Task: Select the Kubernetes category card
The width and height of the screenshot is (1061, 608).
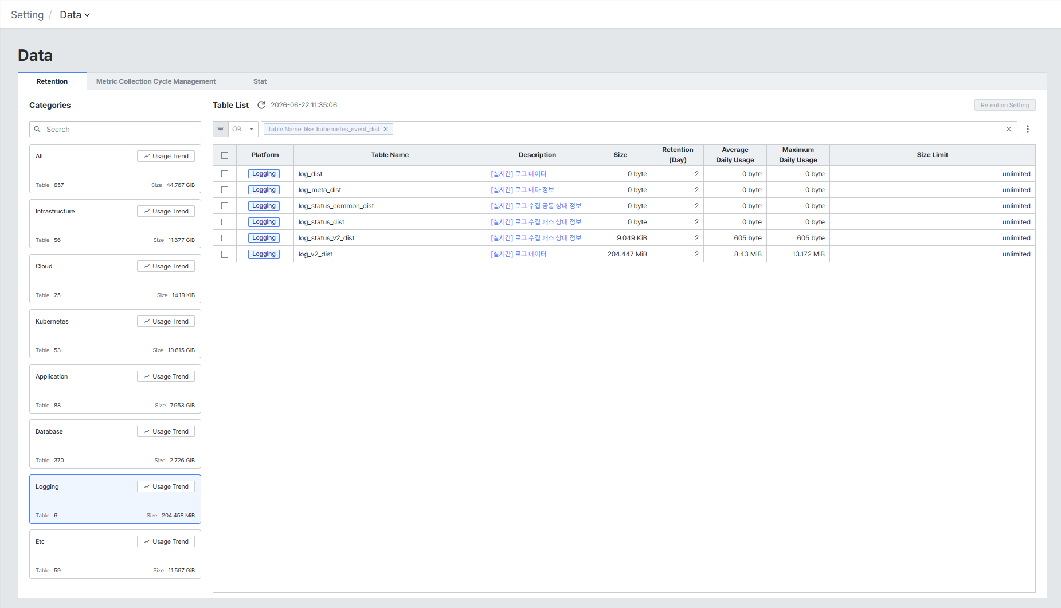Action: tap(115, 334)
